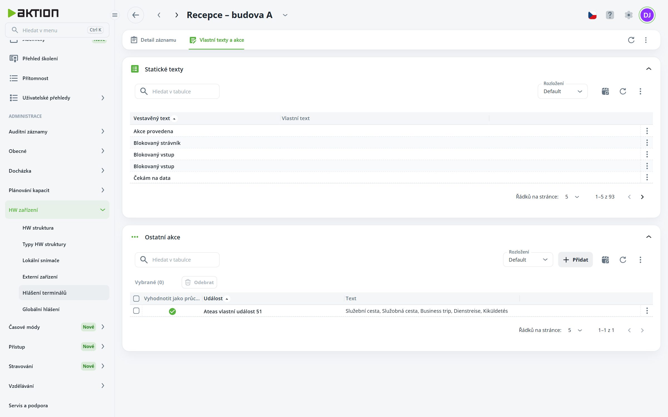Open Statické texty table kebab menu

pos(640,91)
